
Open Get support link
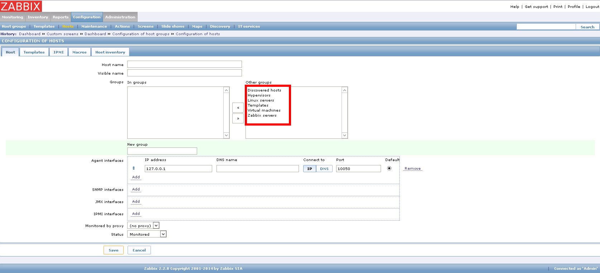(x=536, y=6)
